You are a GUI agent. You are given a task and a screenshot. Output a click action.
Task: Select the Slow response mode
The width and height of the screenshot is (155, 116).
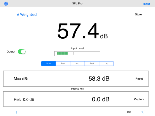point(48,64)
